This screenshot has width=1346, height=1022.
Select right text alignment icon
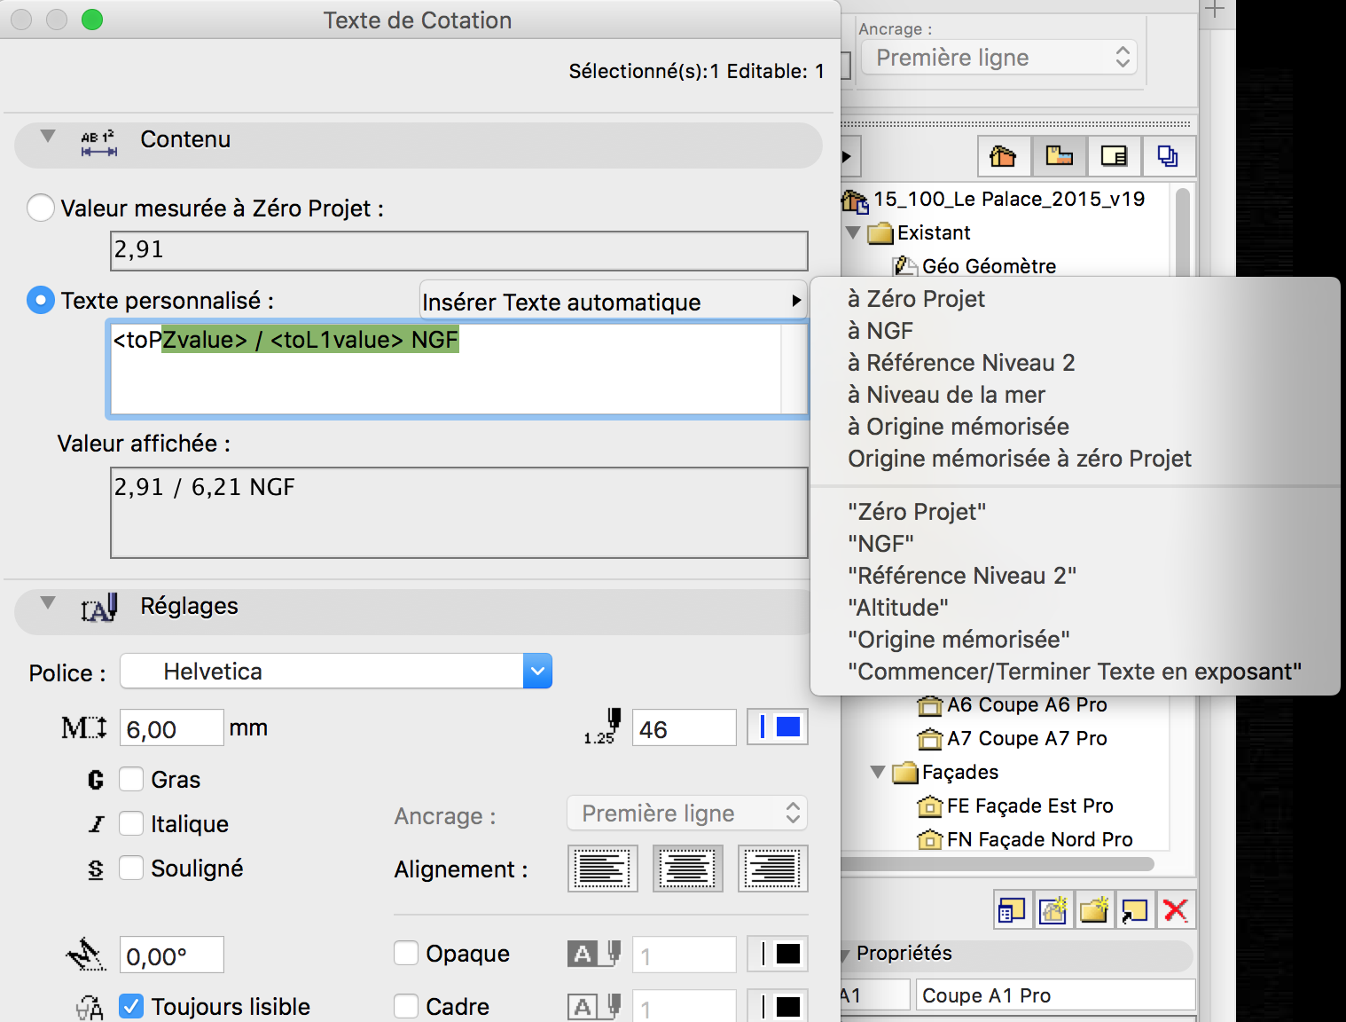[773, 869]
